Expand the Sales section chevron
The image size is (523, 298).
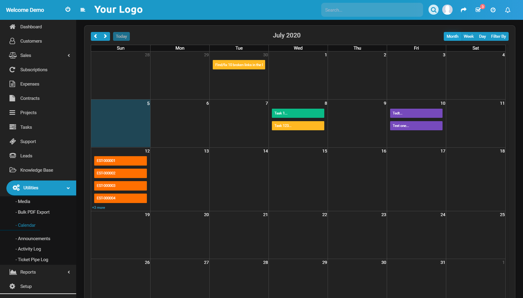69,55
